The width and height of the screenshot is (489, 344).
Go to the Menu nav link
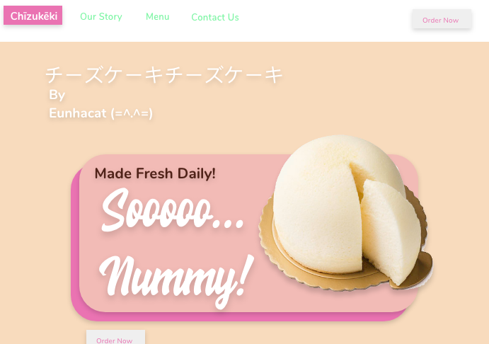[158, 16]
